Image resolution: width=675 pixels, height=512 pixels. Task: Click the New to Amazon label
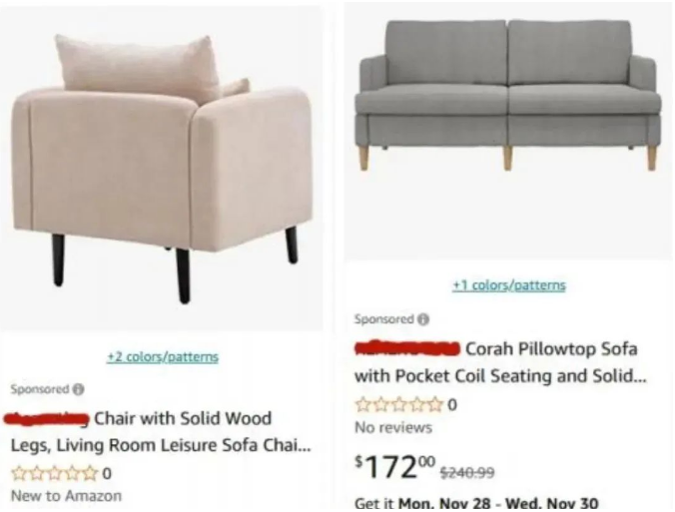pos(66,495)
